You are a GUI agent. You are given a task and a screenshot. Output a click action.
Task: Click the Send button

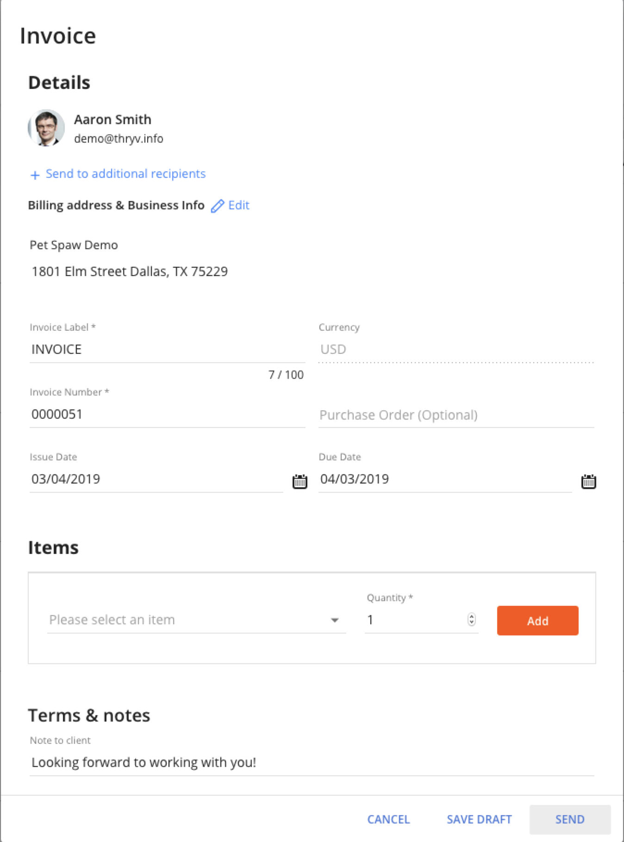point(570,819)
